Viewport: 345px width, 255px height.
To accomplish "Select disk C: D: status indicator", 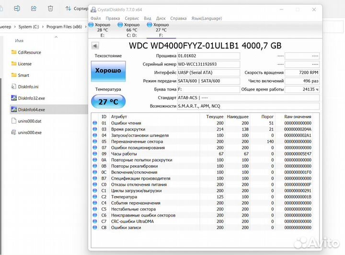I will tap(120, 24).
